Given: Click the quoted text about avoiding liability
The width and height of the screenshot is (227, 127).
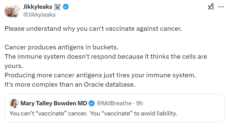Looking at the screenshot, I should (93, 114).
